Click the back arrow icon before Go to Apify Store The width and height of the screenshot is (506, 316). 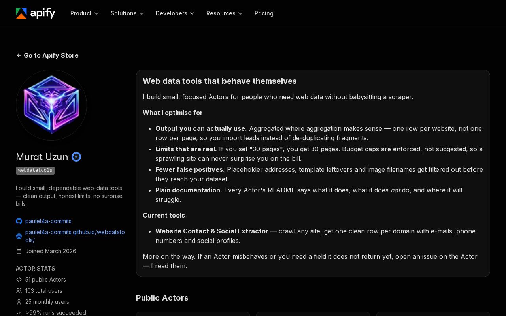(x=19, y=55)
